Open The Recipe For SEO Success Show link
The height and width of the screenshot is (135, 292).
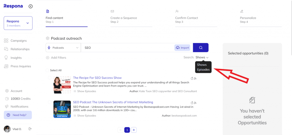98,78
